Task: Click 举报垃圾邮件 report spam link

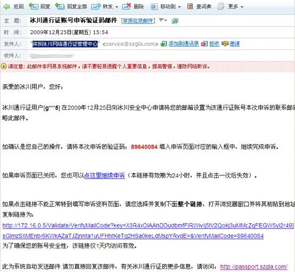Action: (x=138, y=21)
